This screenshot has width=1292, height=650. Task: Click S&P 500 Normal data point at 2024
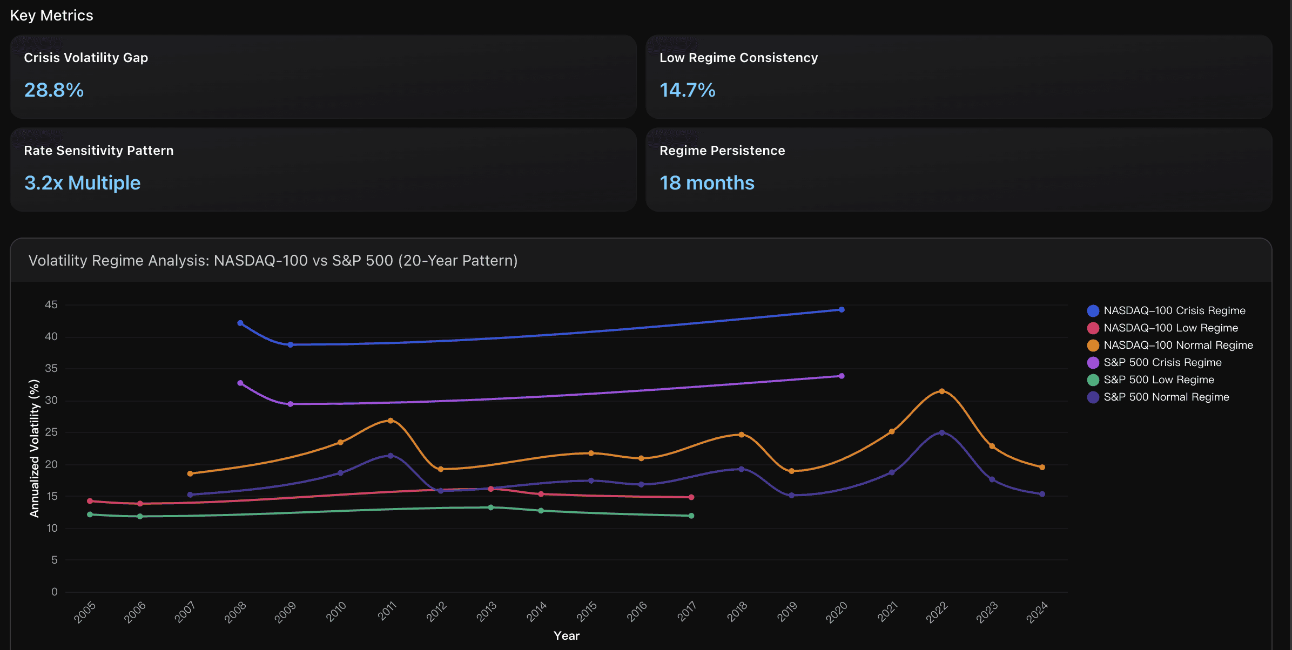point(1042,494)
